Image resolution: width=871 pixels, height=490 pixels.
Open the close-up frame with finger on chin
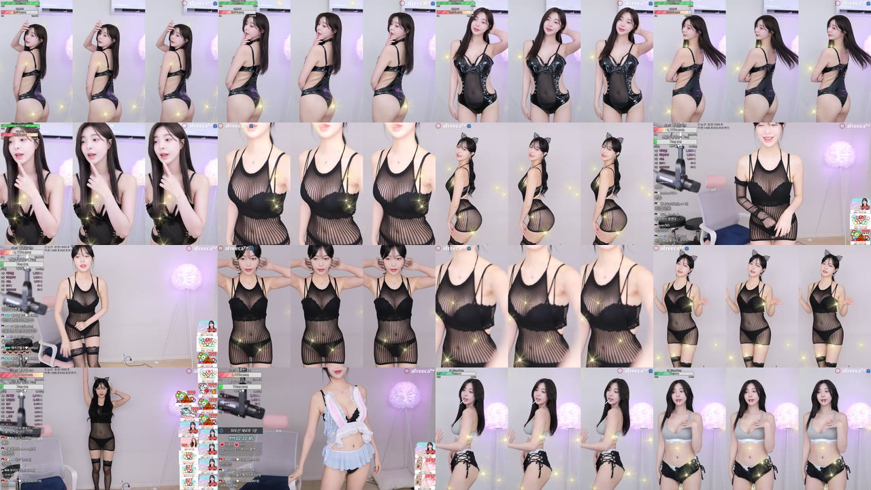[109, 184]
